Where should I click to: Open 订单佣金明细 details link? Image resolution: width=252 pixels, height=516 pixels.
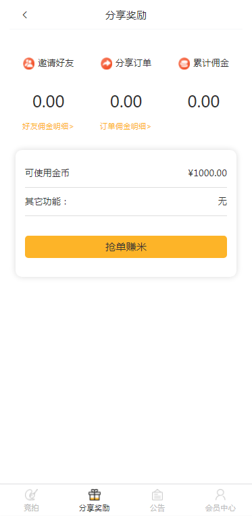coord(126,126)
